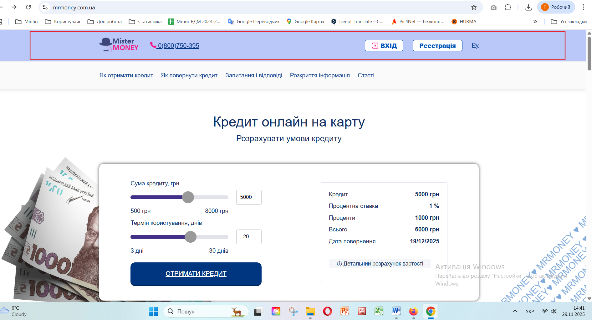Click the taskbar Пошук search box
This screenshot has width=592, height=320.
click(206, 311)
